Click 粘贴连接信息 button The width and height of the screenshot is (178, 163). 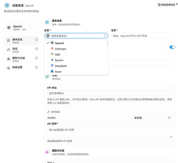tap(167, 5)
